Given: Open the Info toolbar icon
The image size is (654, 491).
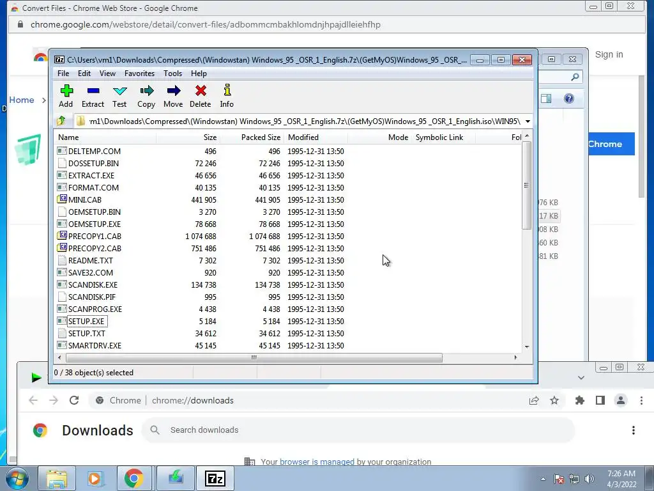Looking at the screenshot, I should (x=227, y=96).
